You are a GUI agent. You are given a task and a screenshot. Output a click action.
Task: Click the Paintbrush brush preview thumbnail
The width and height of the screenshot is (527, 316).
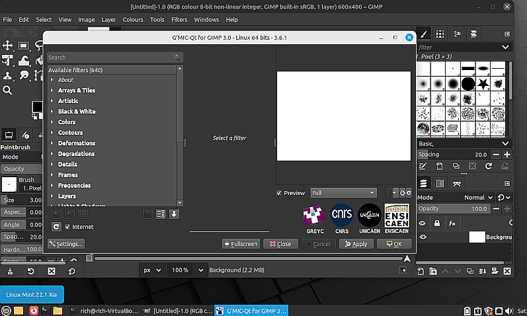[9, 184]
